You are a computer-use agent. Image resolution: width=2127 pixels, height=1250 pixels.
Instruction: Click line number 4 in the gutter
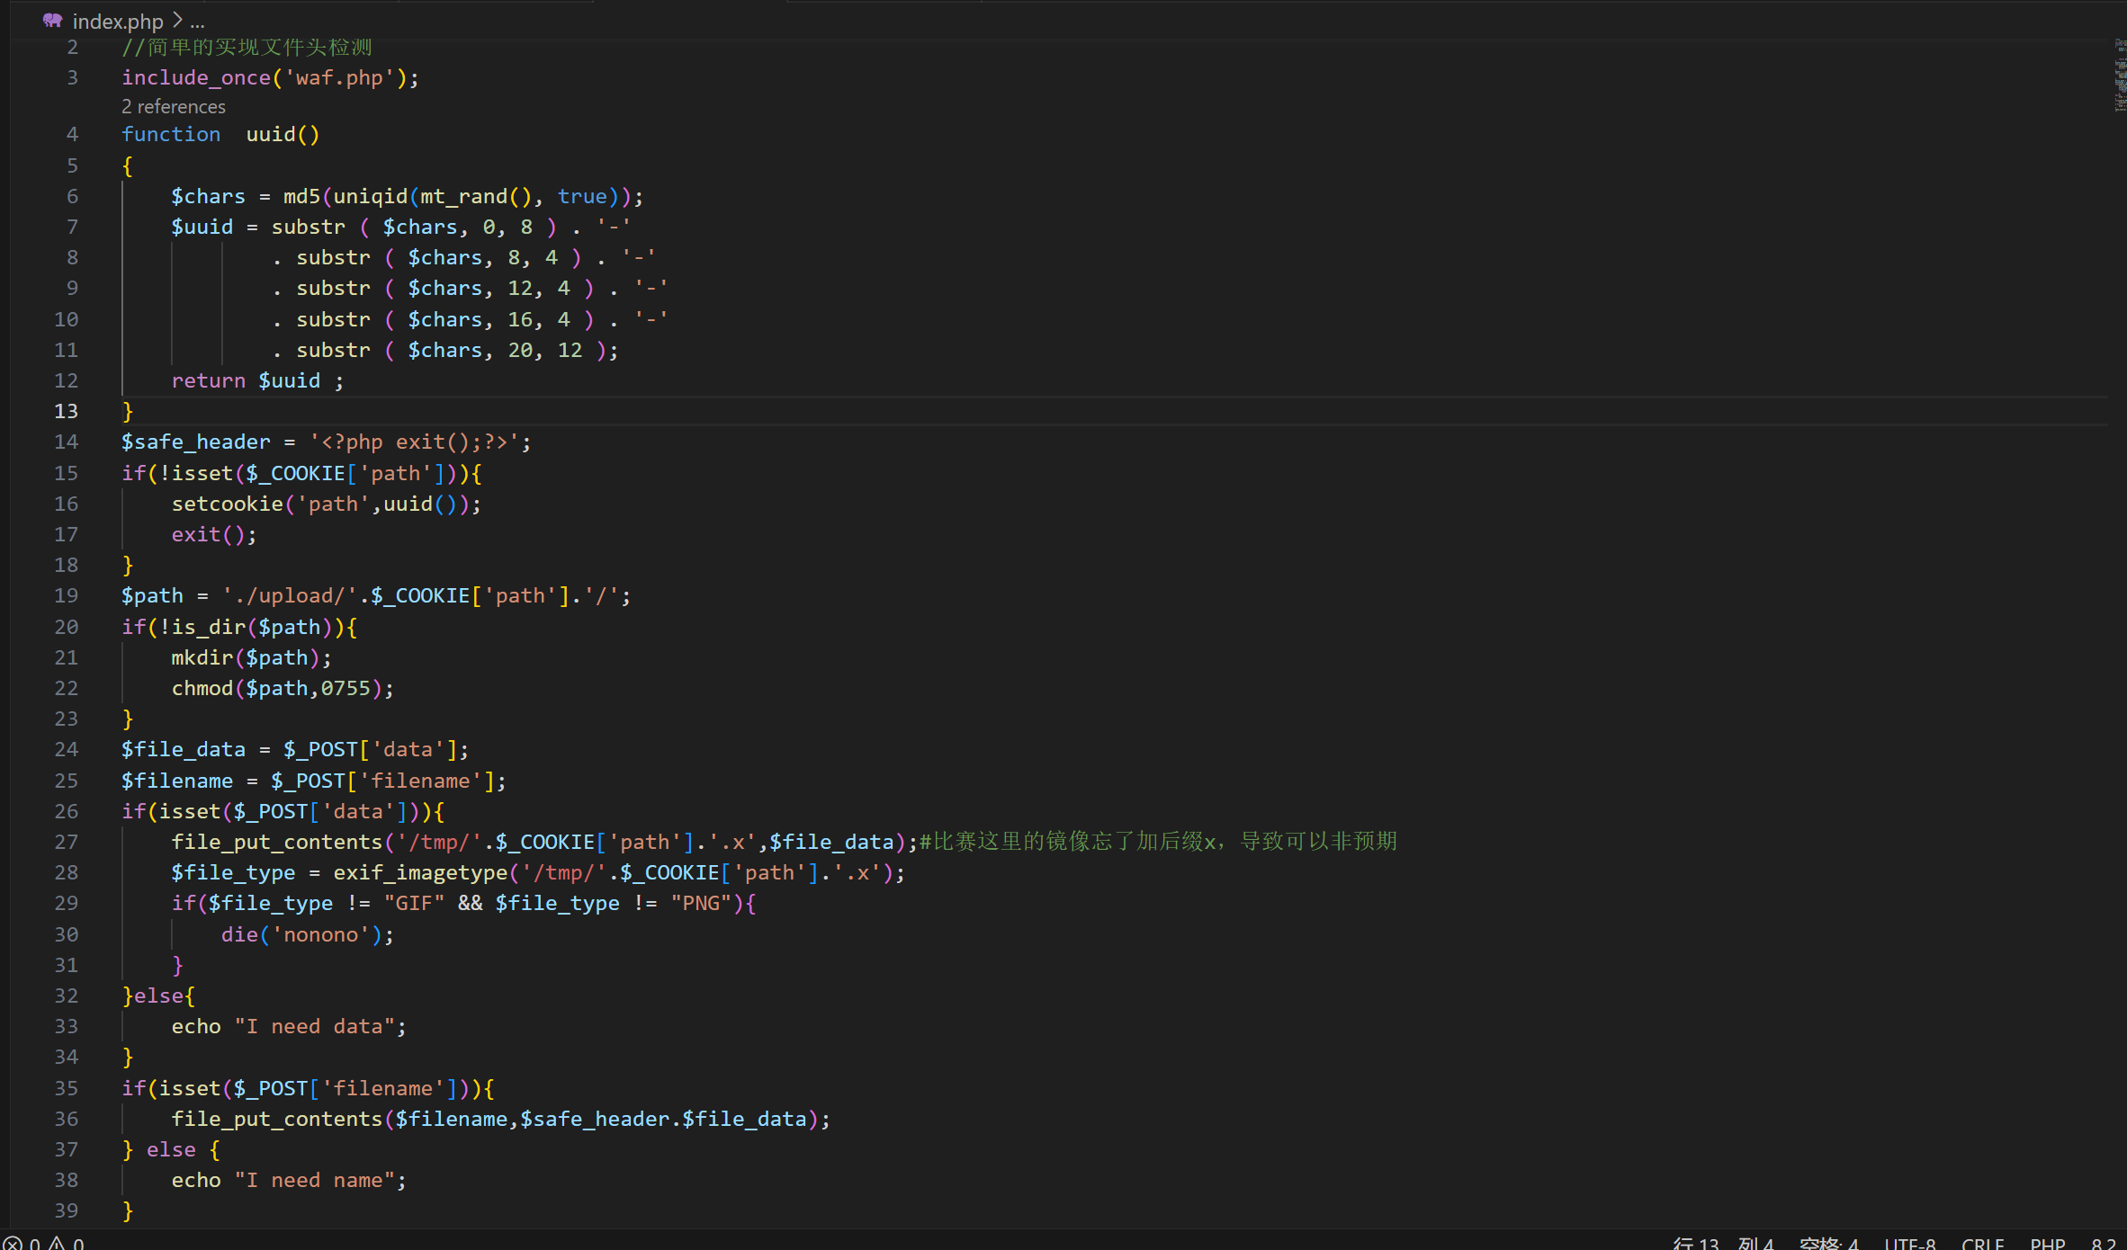coord(72,134)
